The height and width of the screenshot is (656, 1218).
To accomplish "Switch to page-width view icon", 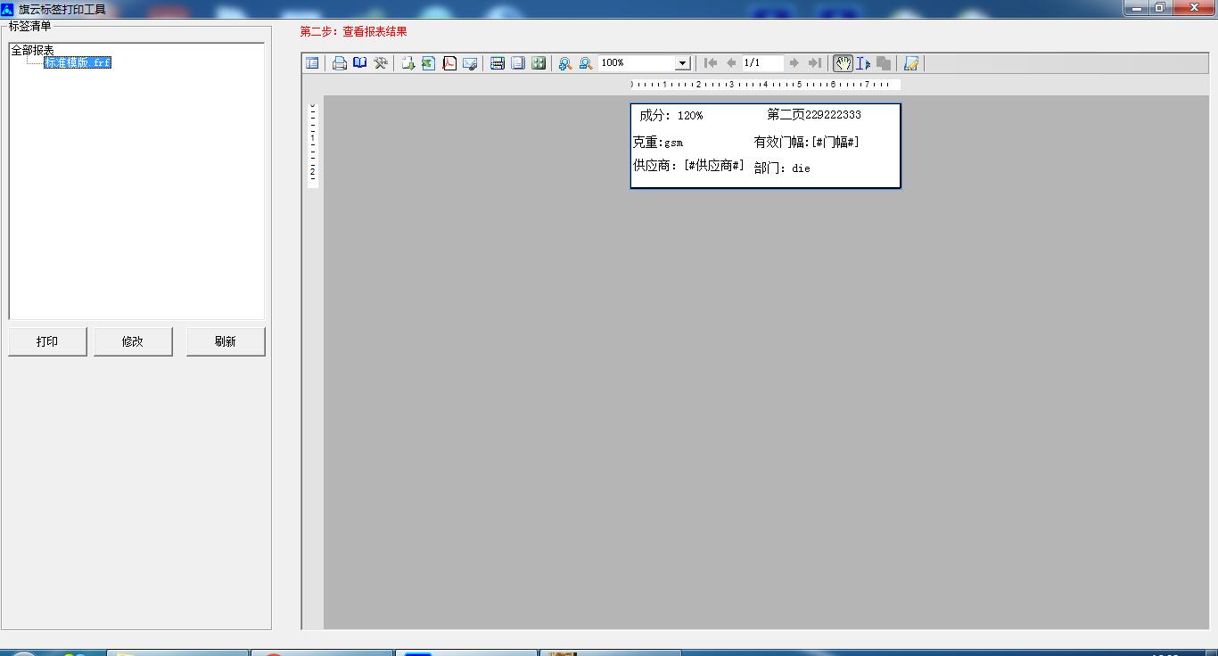I will pos(498,63).
